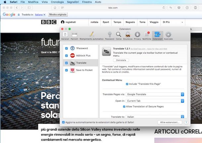Disable the Translate extension checkbox
Image resolution: width=202 pixels, height=143 pixels.
66,63
